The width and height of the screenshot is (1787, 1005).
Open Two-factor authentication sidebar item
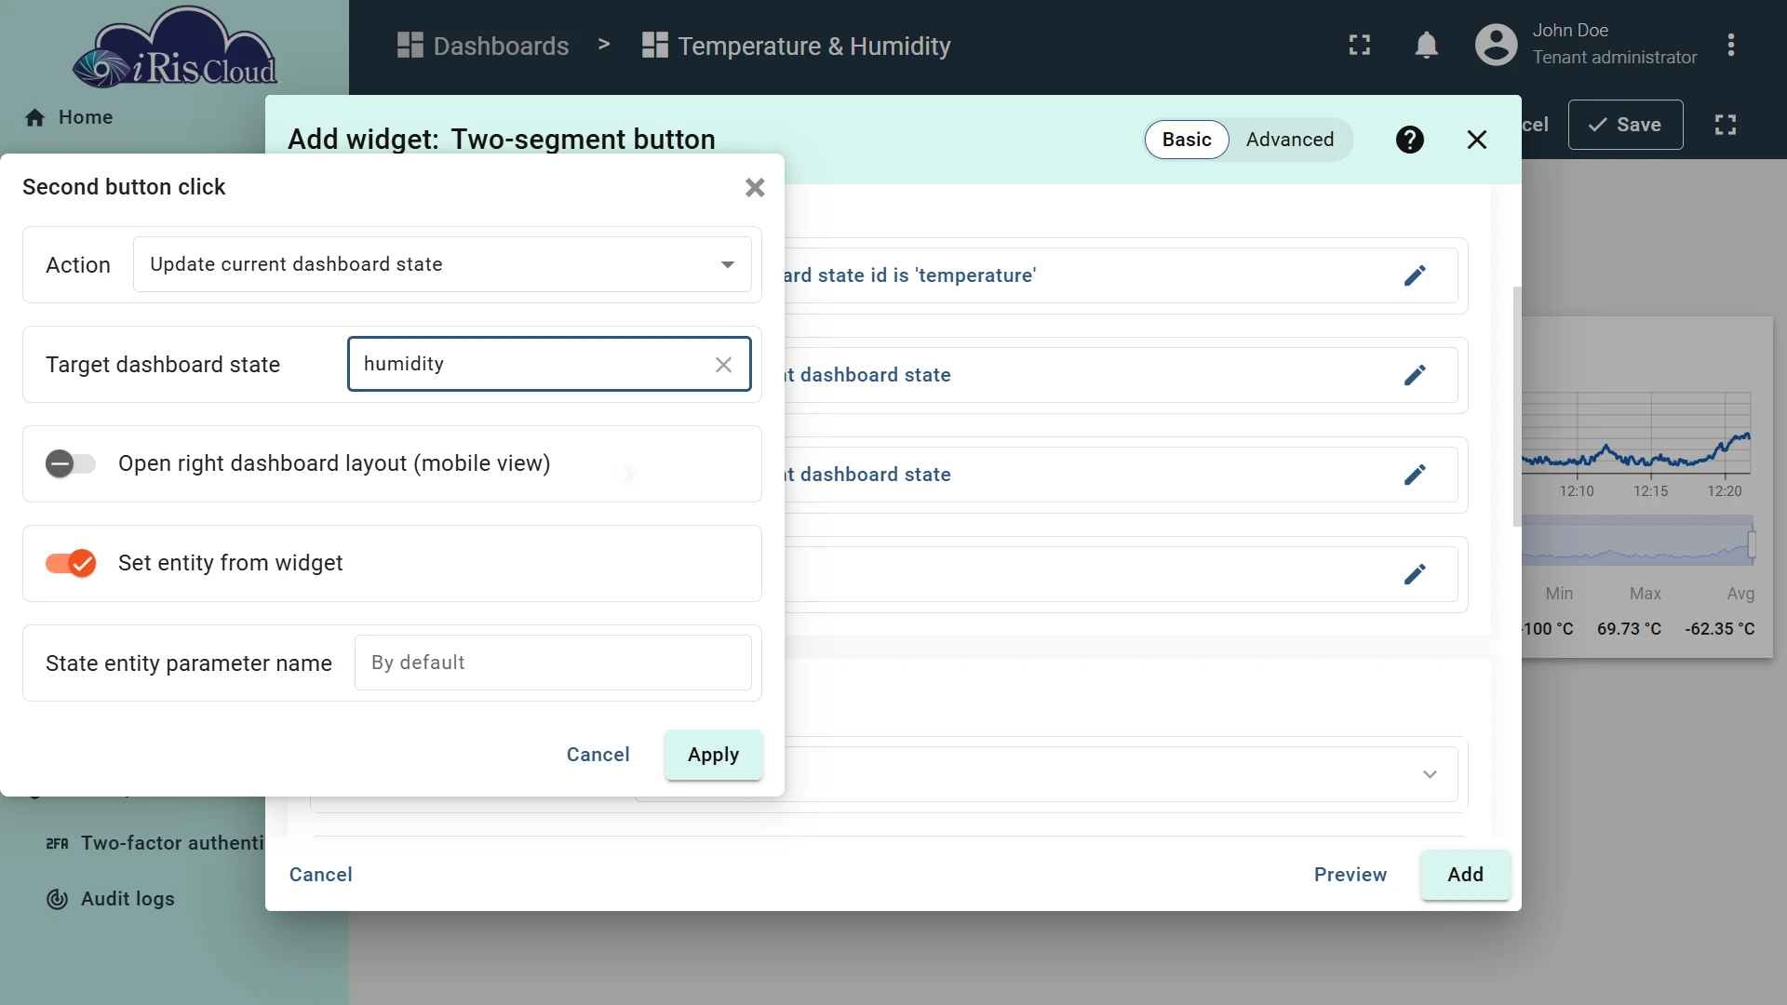[x=155, y=843]
